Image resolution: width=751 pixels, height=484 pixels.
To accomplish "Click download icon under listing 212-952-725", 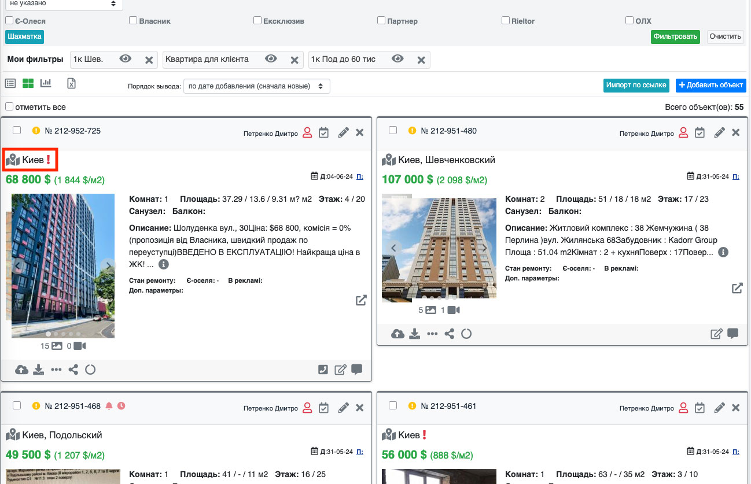I will [x=39, y=370].
